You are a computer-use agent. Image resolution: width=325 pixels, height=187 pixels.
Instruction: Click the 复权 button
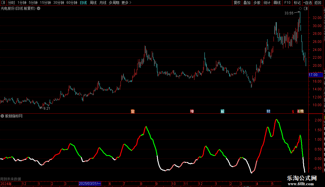pyautogui.click(x=237, y=3)
